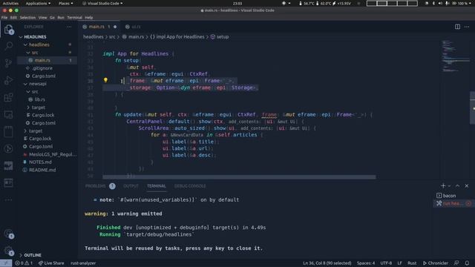
Task: Click 'impl App for Headlines' breadcrumb
Action: pyautogui.click(x=177, y=36)
